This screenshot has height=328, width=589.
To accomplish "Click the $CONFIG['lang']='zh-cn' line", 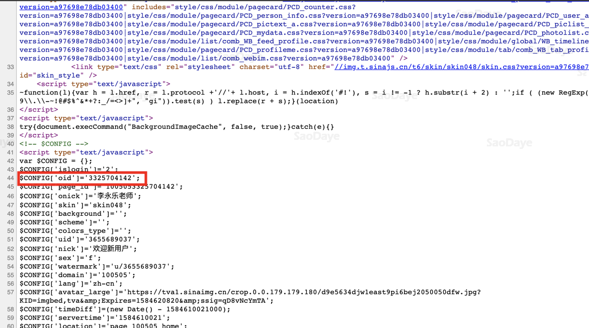I will 71,284.
